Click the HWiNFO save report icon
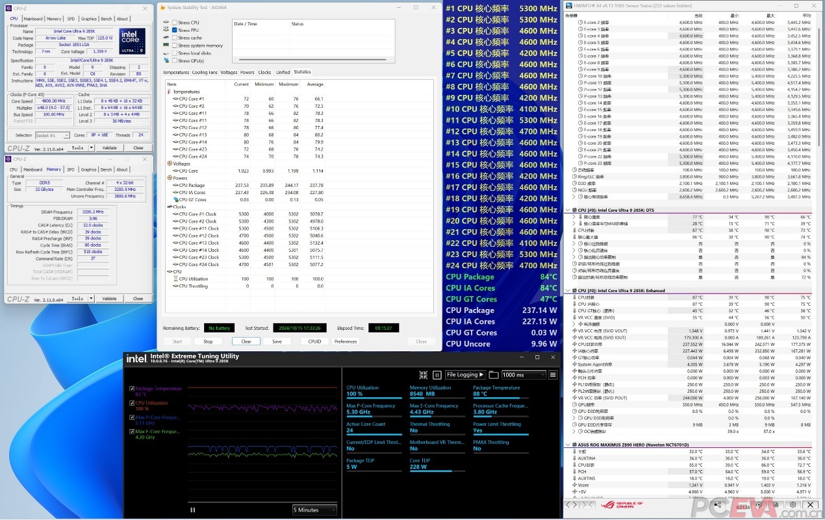Viewport: 825px width, 520px height. 776,504
